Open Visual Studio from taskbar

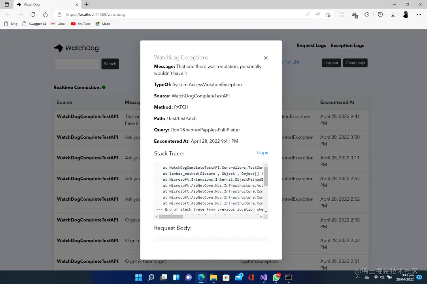coord(263,277)
